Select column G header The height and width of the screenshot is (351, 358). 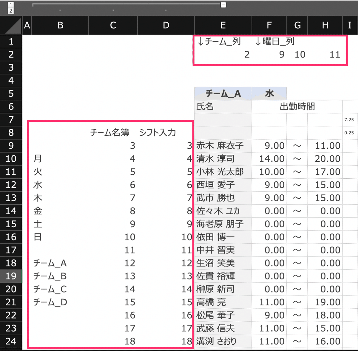(x=297, y=25)
